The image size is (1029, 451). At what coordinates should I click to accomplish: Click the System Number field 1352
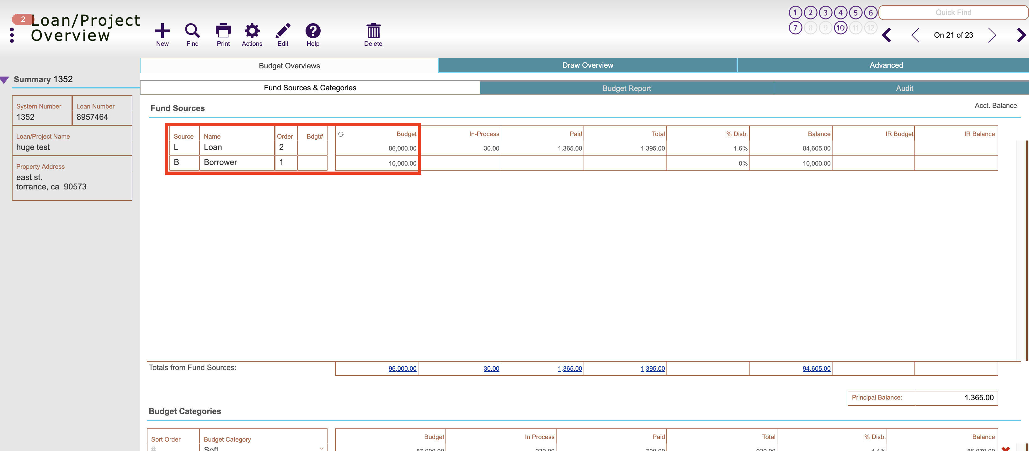click(42, 111)
